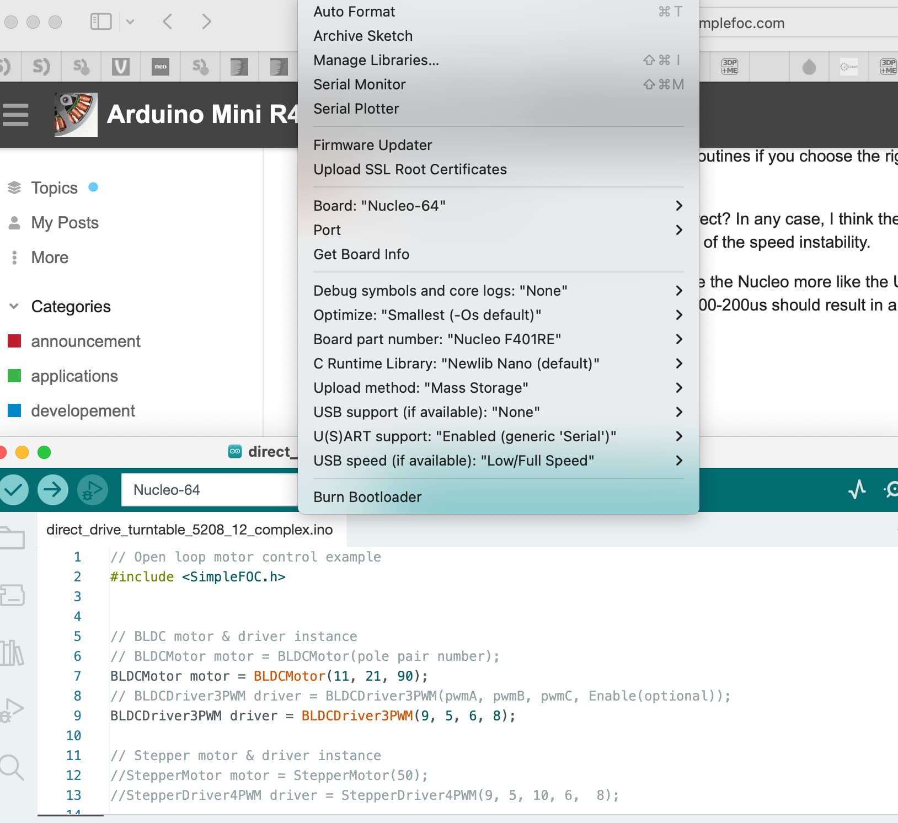Open board selector showing Nucleo-64
Image resolution: width=898 pixels, height=823 pixels.
pyautogui.click(x=210, y=490)
